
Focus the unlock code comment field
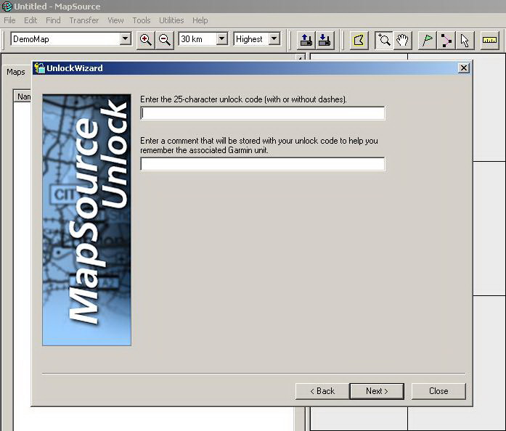tap(263, 164)
